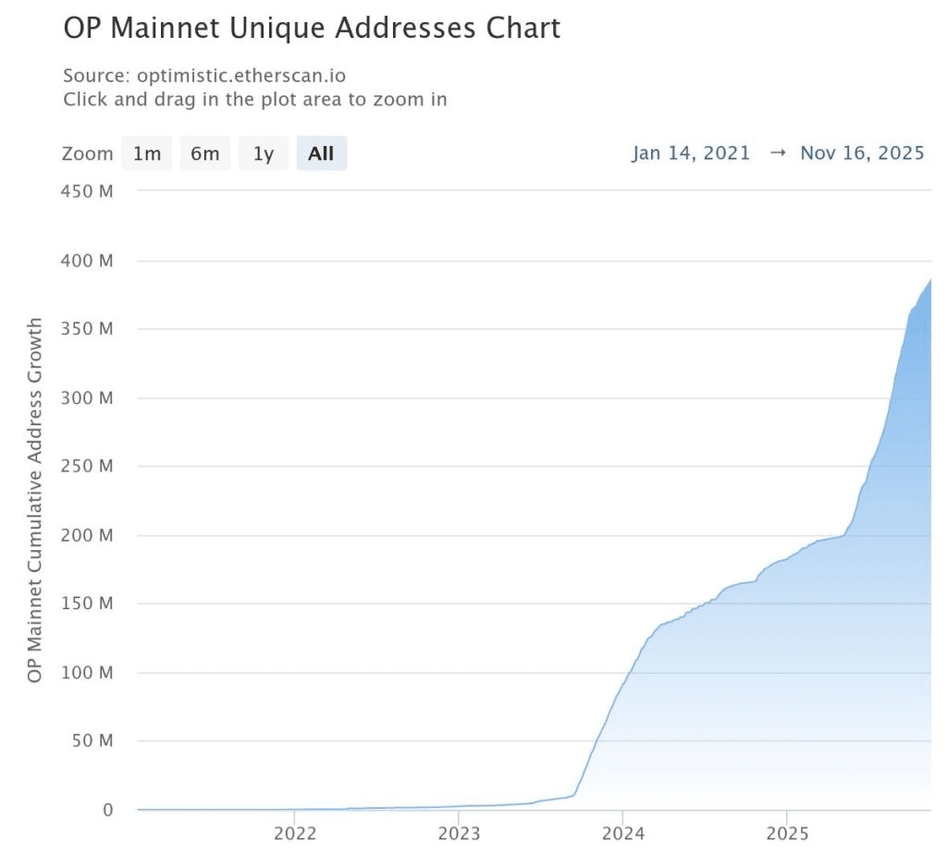Click the 2022 x-axis label
Screen dimensions: 947x868
295,834
